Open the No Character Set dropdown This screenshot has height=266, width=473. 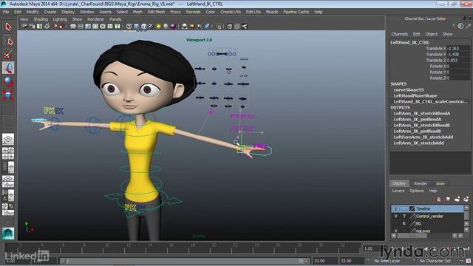[x=435, y=261]
